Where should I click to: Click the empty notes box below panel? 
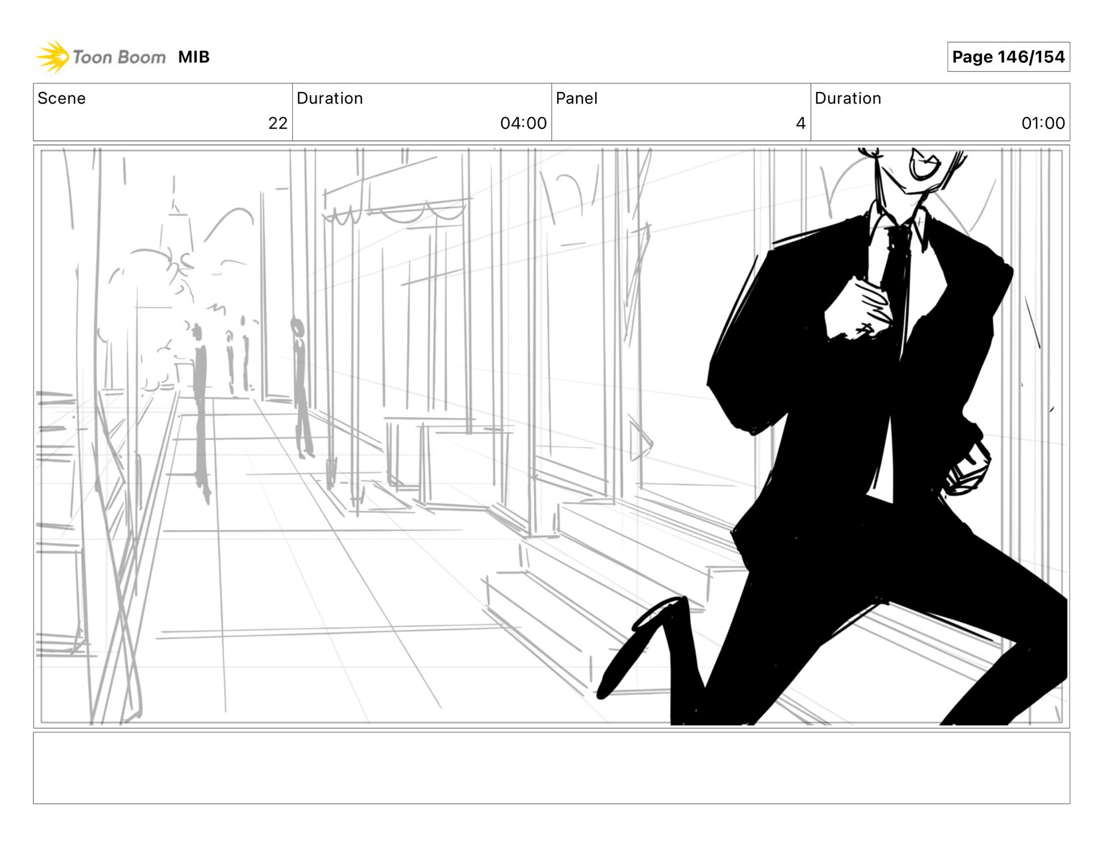click(551, 768)
